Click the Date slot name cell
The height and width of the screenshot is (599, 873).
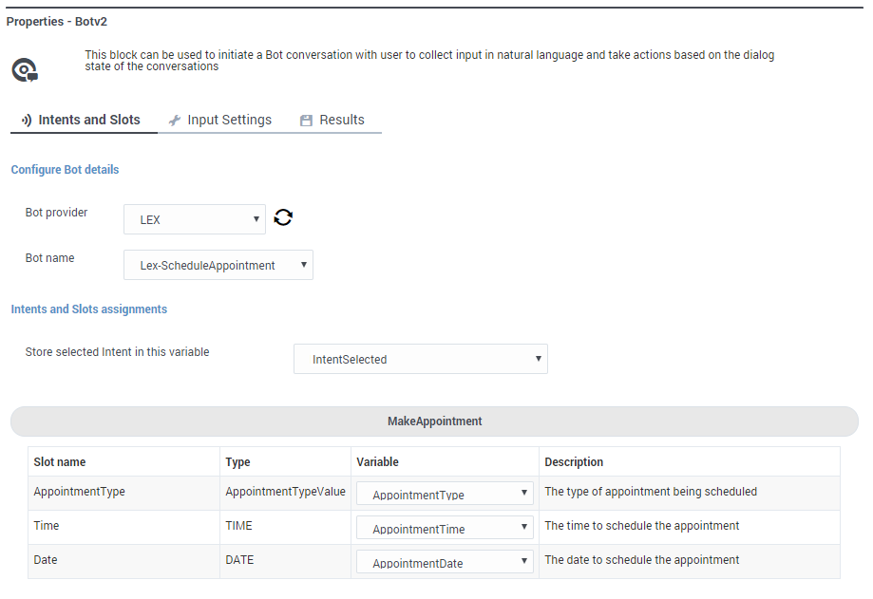[46, 560]
